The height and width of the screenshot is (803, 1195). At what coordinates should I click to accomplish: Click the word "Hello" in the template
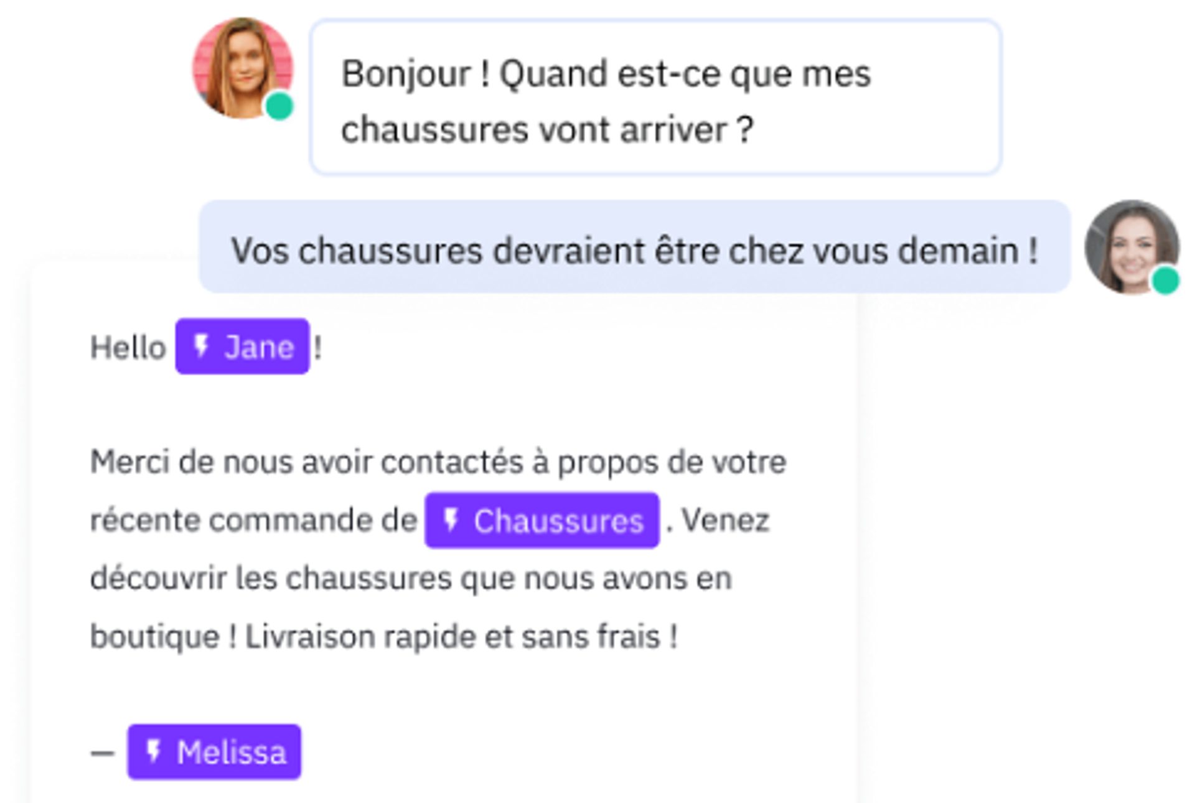click(128, 347)
